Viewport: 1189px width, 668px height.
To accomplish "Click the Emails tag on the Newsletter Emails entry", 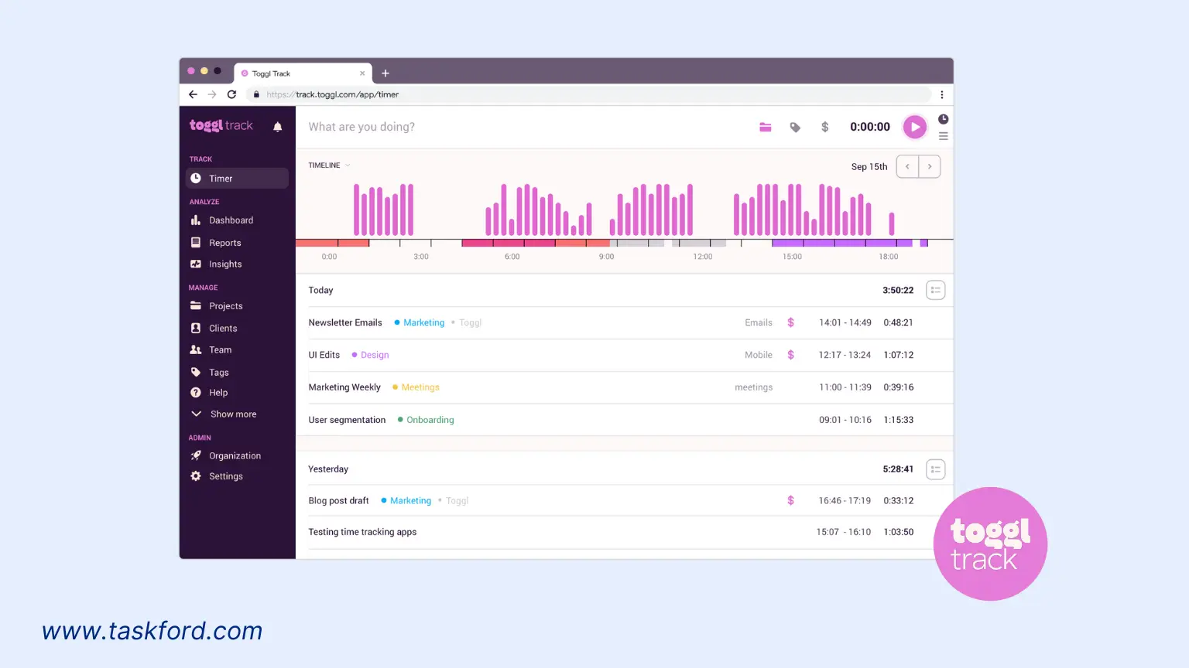I will (x=759, y=323).
